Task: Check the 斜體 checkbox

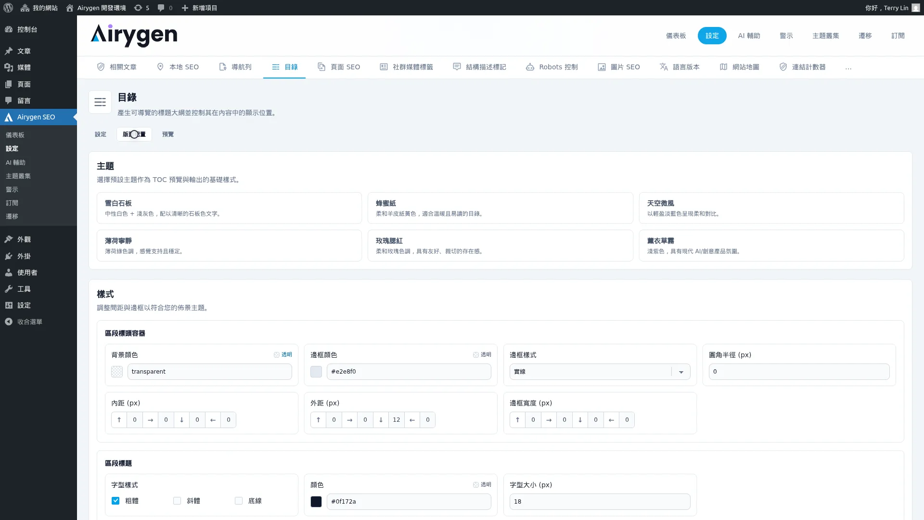Action: point(177,501)
